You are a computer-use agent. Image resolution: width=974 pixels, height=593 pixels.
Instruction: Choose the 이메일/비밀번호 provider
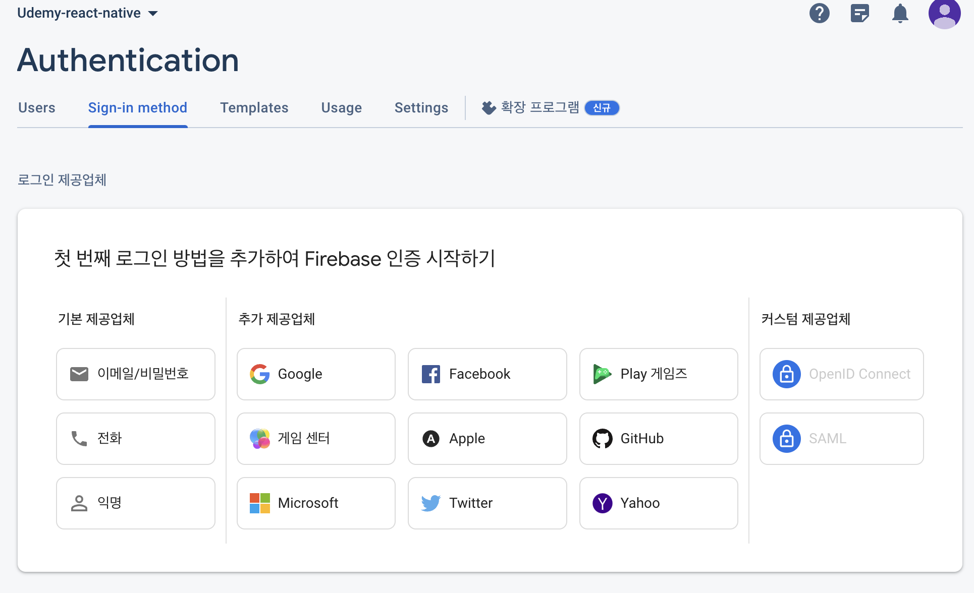136,374
